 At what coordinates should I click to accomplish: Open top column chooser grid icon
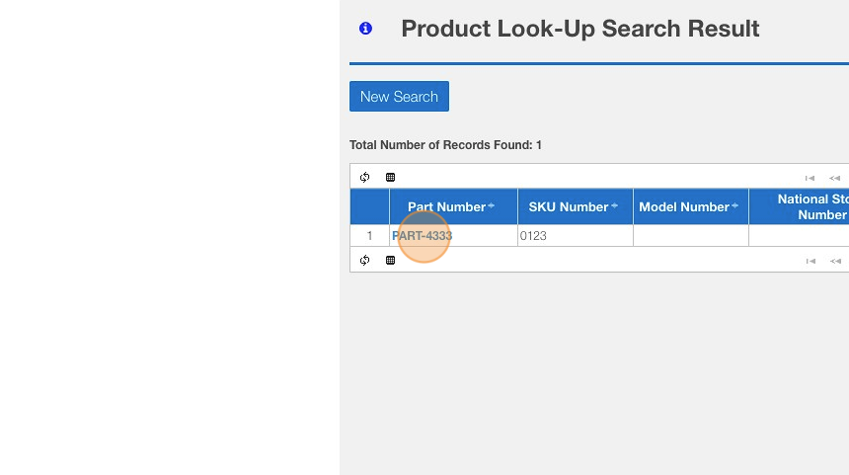[x=390, y=178]
